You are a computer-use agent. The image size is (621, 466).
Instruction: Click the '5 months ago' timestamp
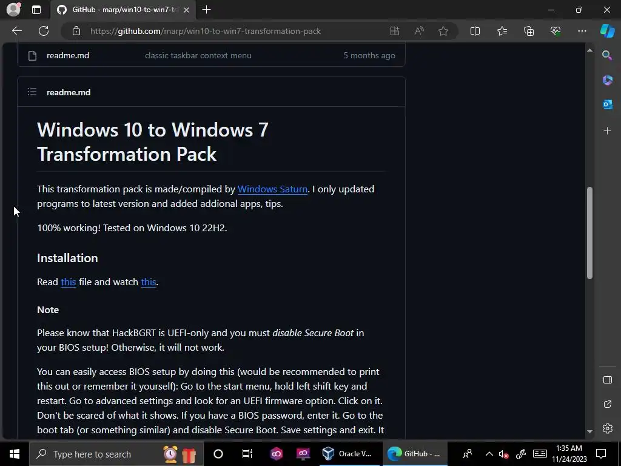click(369, 55)
